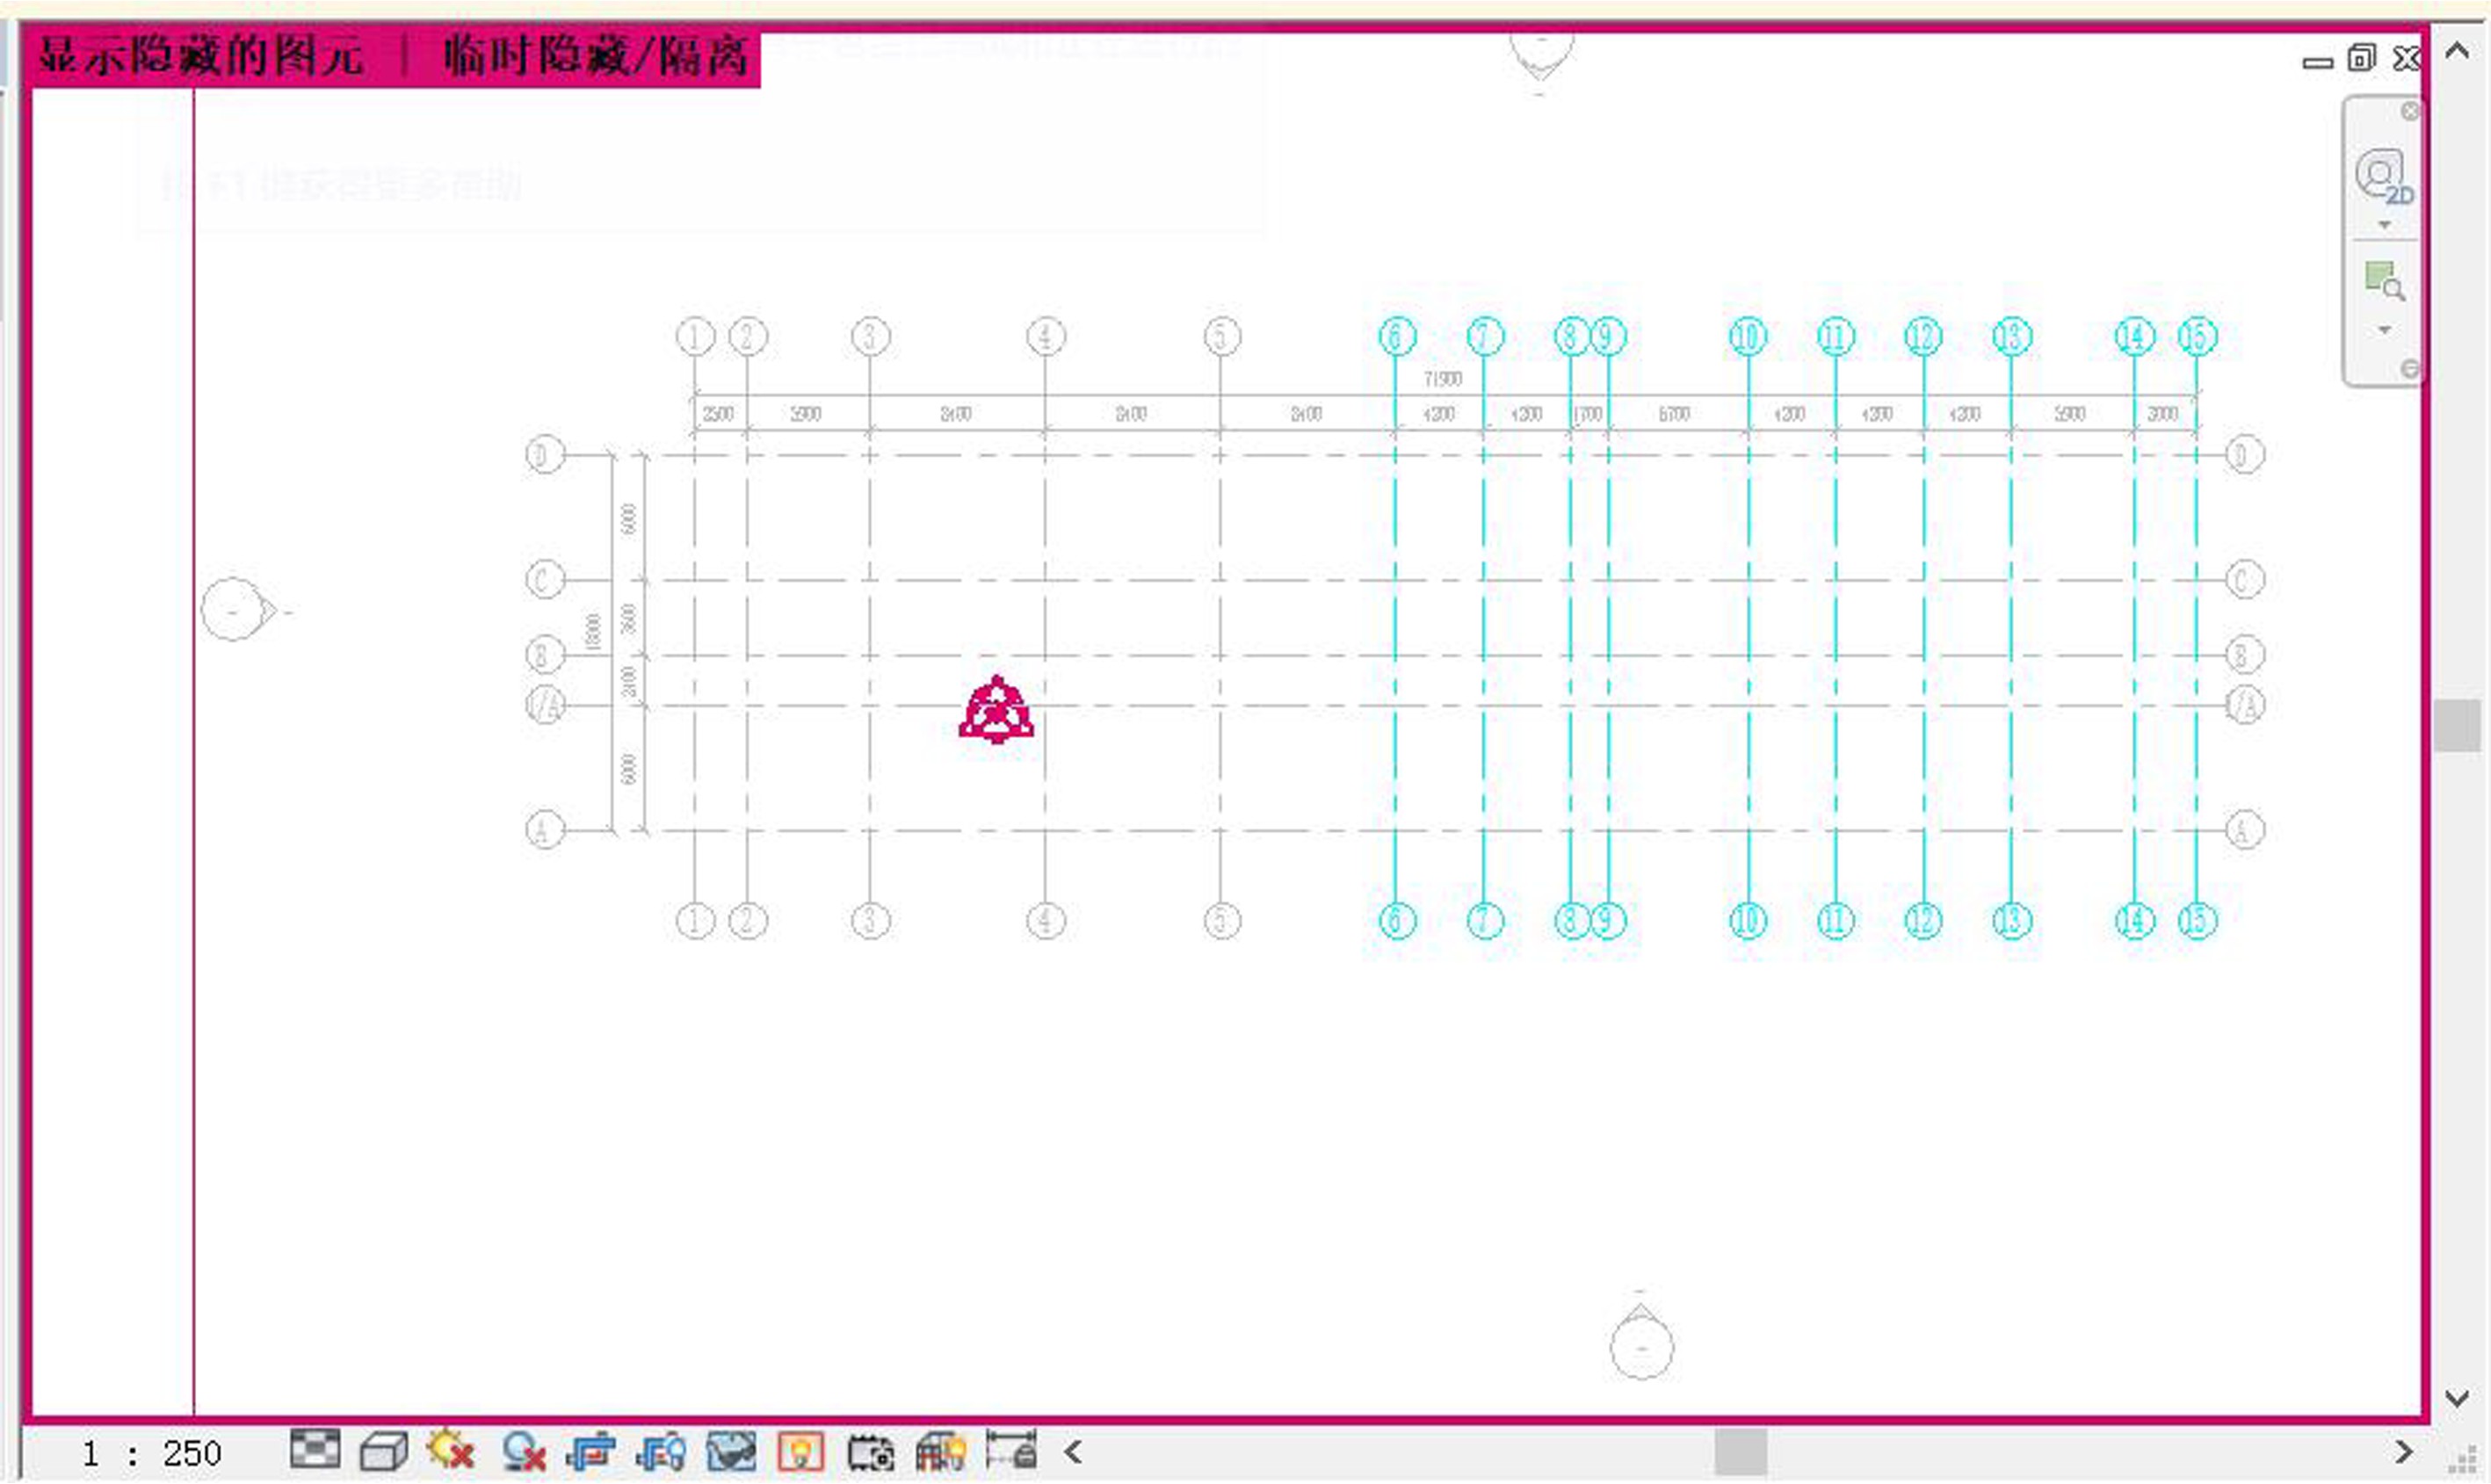This screenshot has width=2491, height=1484.
Task: Minimize the view window
Action: [2317, 63]
